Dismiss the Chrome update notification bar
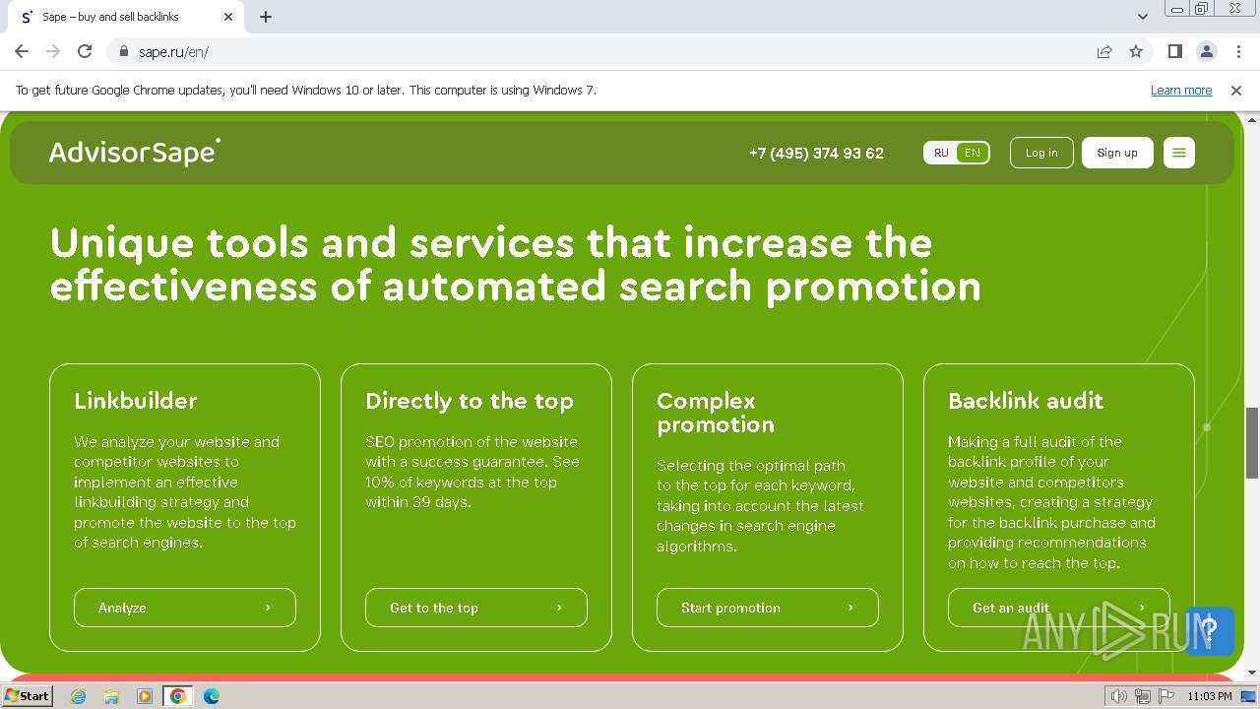Image resolution: width=1260 pixels, height=709 pixels. point(1236,90)
